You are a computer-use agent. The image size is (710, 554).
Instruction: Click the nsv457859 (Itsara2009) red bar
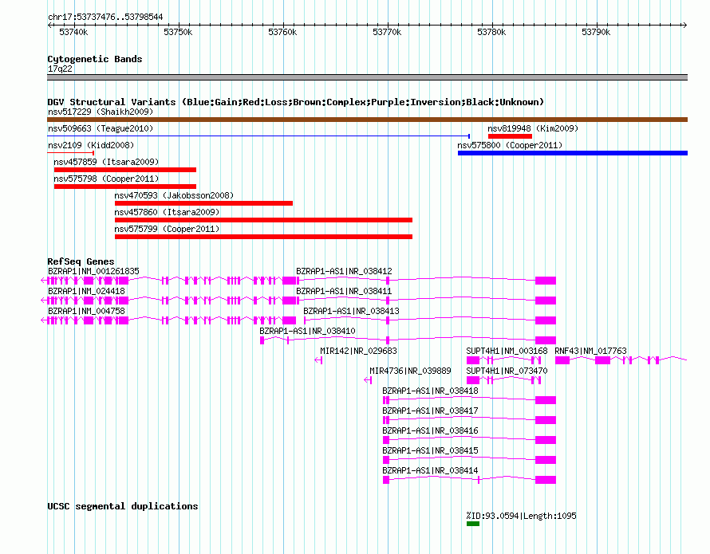(x=125, y=170)
